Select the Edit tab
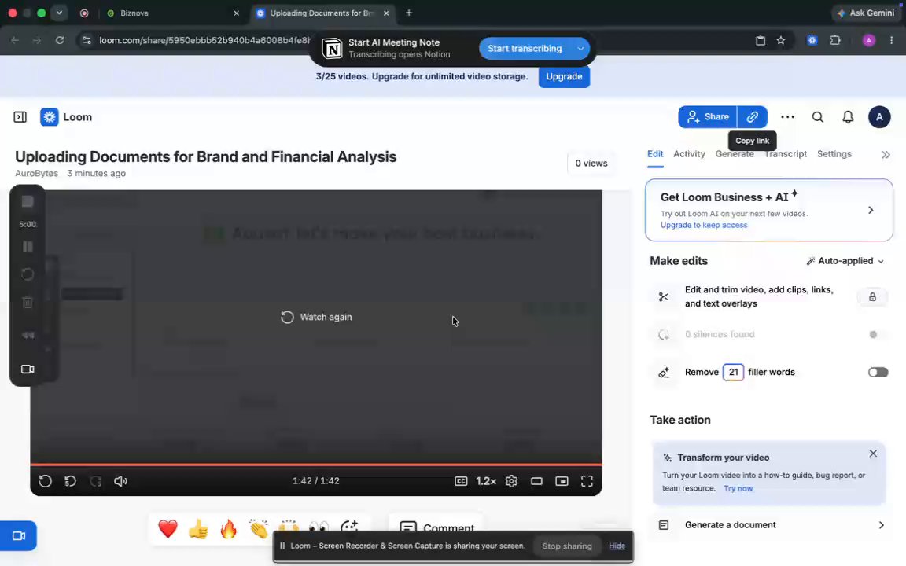The image size is (906, 566). (x=654, y=154)
